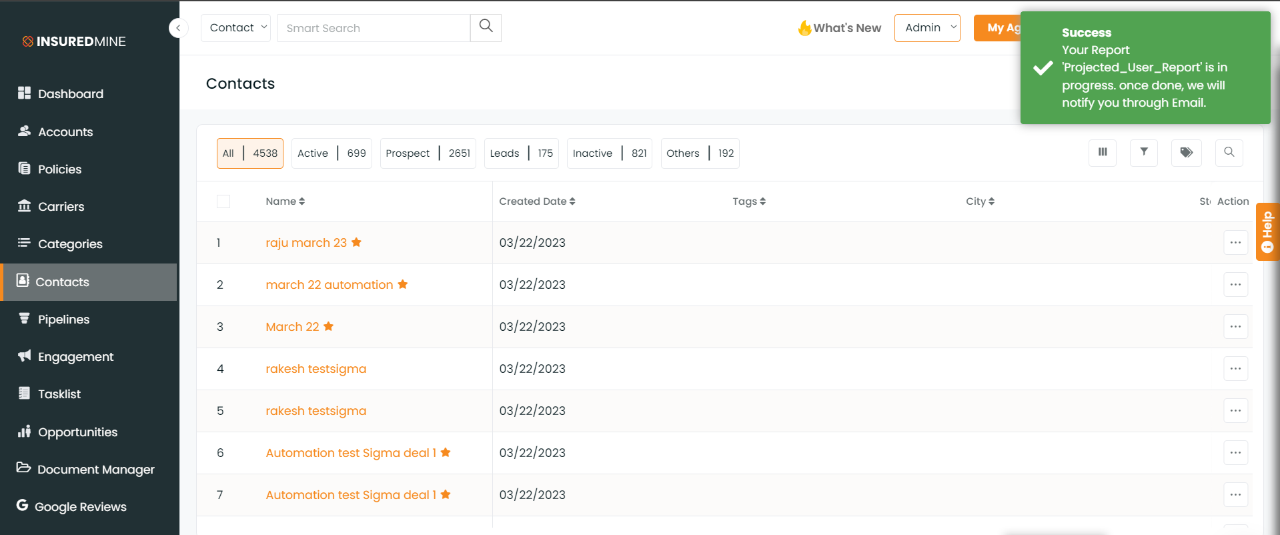Open the filter funnel icon
Screen dimensions: 1280x535
[x=1144, y=153]
